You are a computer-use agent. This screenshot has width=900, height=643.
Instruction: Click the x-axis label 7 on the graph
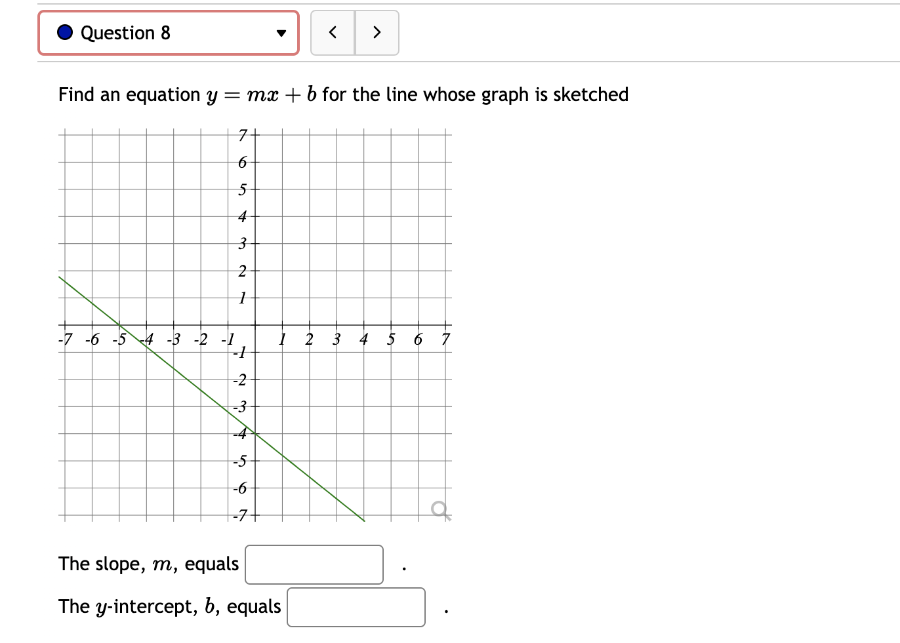(x=445, y=339)
